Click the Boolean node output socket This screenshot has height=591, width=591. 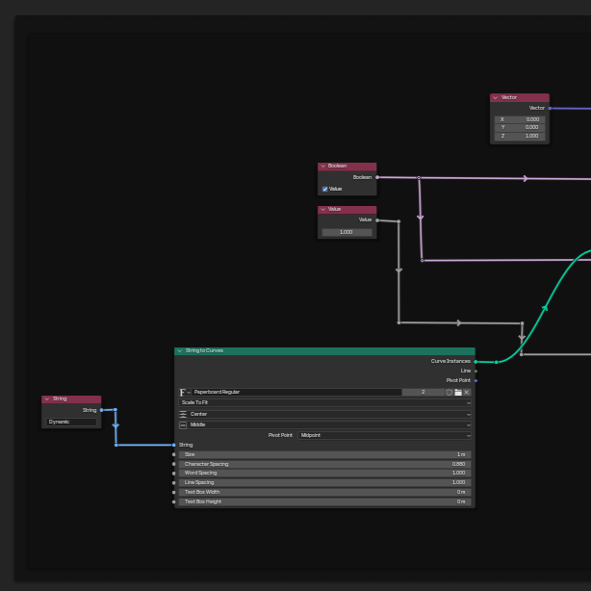[x=377, y=177]
